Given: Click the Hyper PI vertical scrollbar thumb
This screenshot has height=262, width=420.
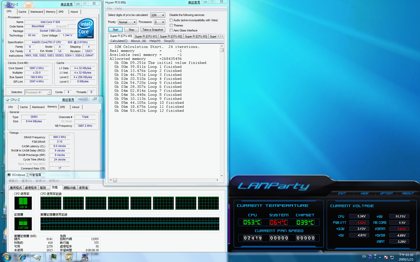Looking at the screenshot, I should click(221, 50).
